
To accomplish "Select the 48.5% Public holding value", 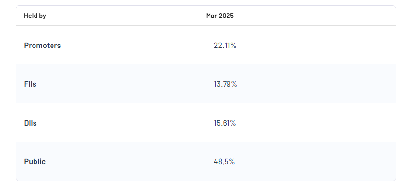I will coord(224,162).
